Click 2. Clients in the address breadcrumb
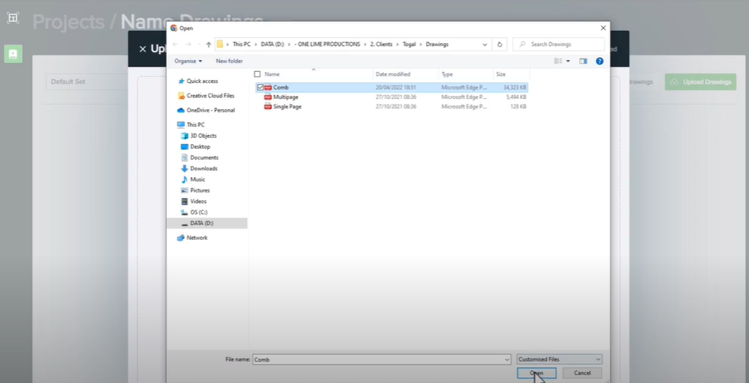Viewport: 749px width, 383px height. click(381, 44)
